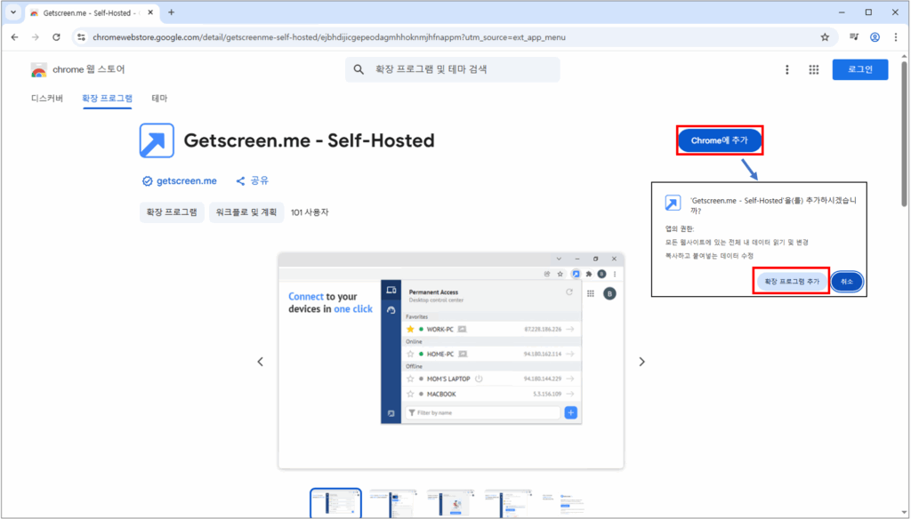911x519 pixels.
Task: Click the 로그인 button
Action: tap(860, 69)
